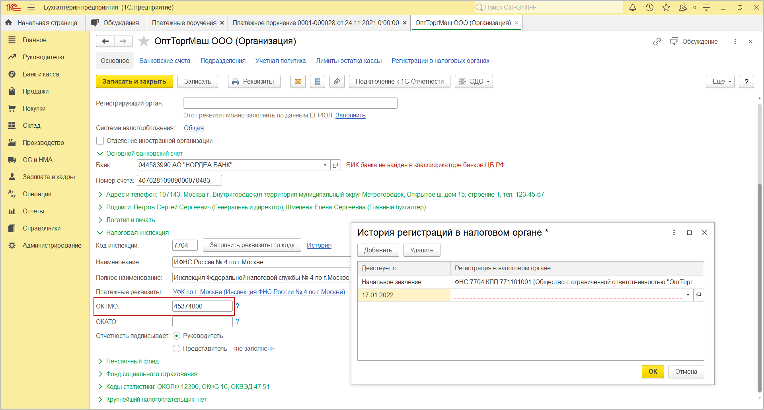The width and height of the screenshot is (764, 410).
Task: Select the Представитель radio option
Action: [177, 348]
